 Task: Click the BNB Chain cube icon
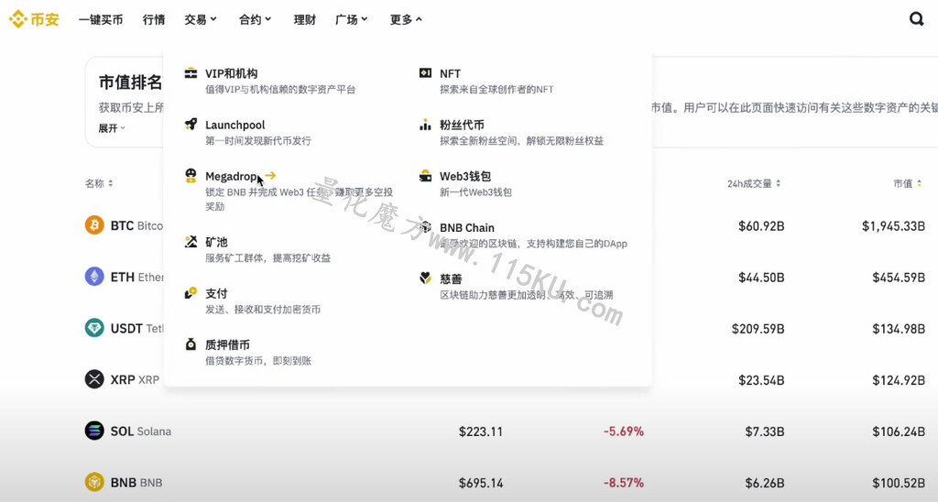coord(425,227)
